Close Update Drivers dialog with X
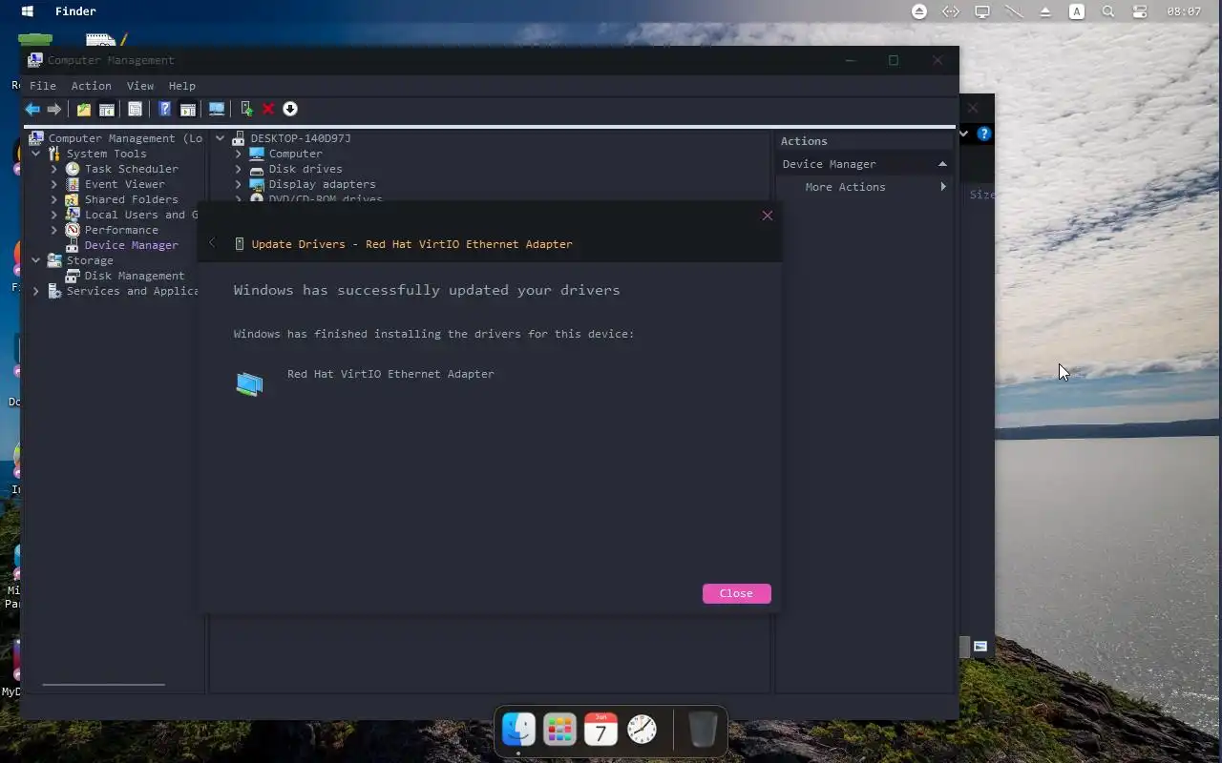Screen dimensions: 1222x763 tap(767, 216)
